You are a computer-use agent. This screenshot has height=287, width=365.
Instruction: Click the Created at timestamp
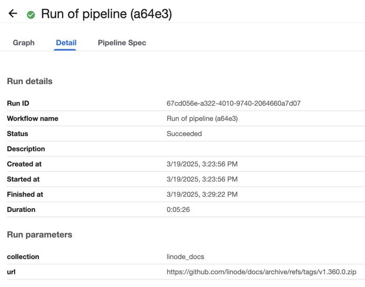point(202,164)
